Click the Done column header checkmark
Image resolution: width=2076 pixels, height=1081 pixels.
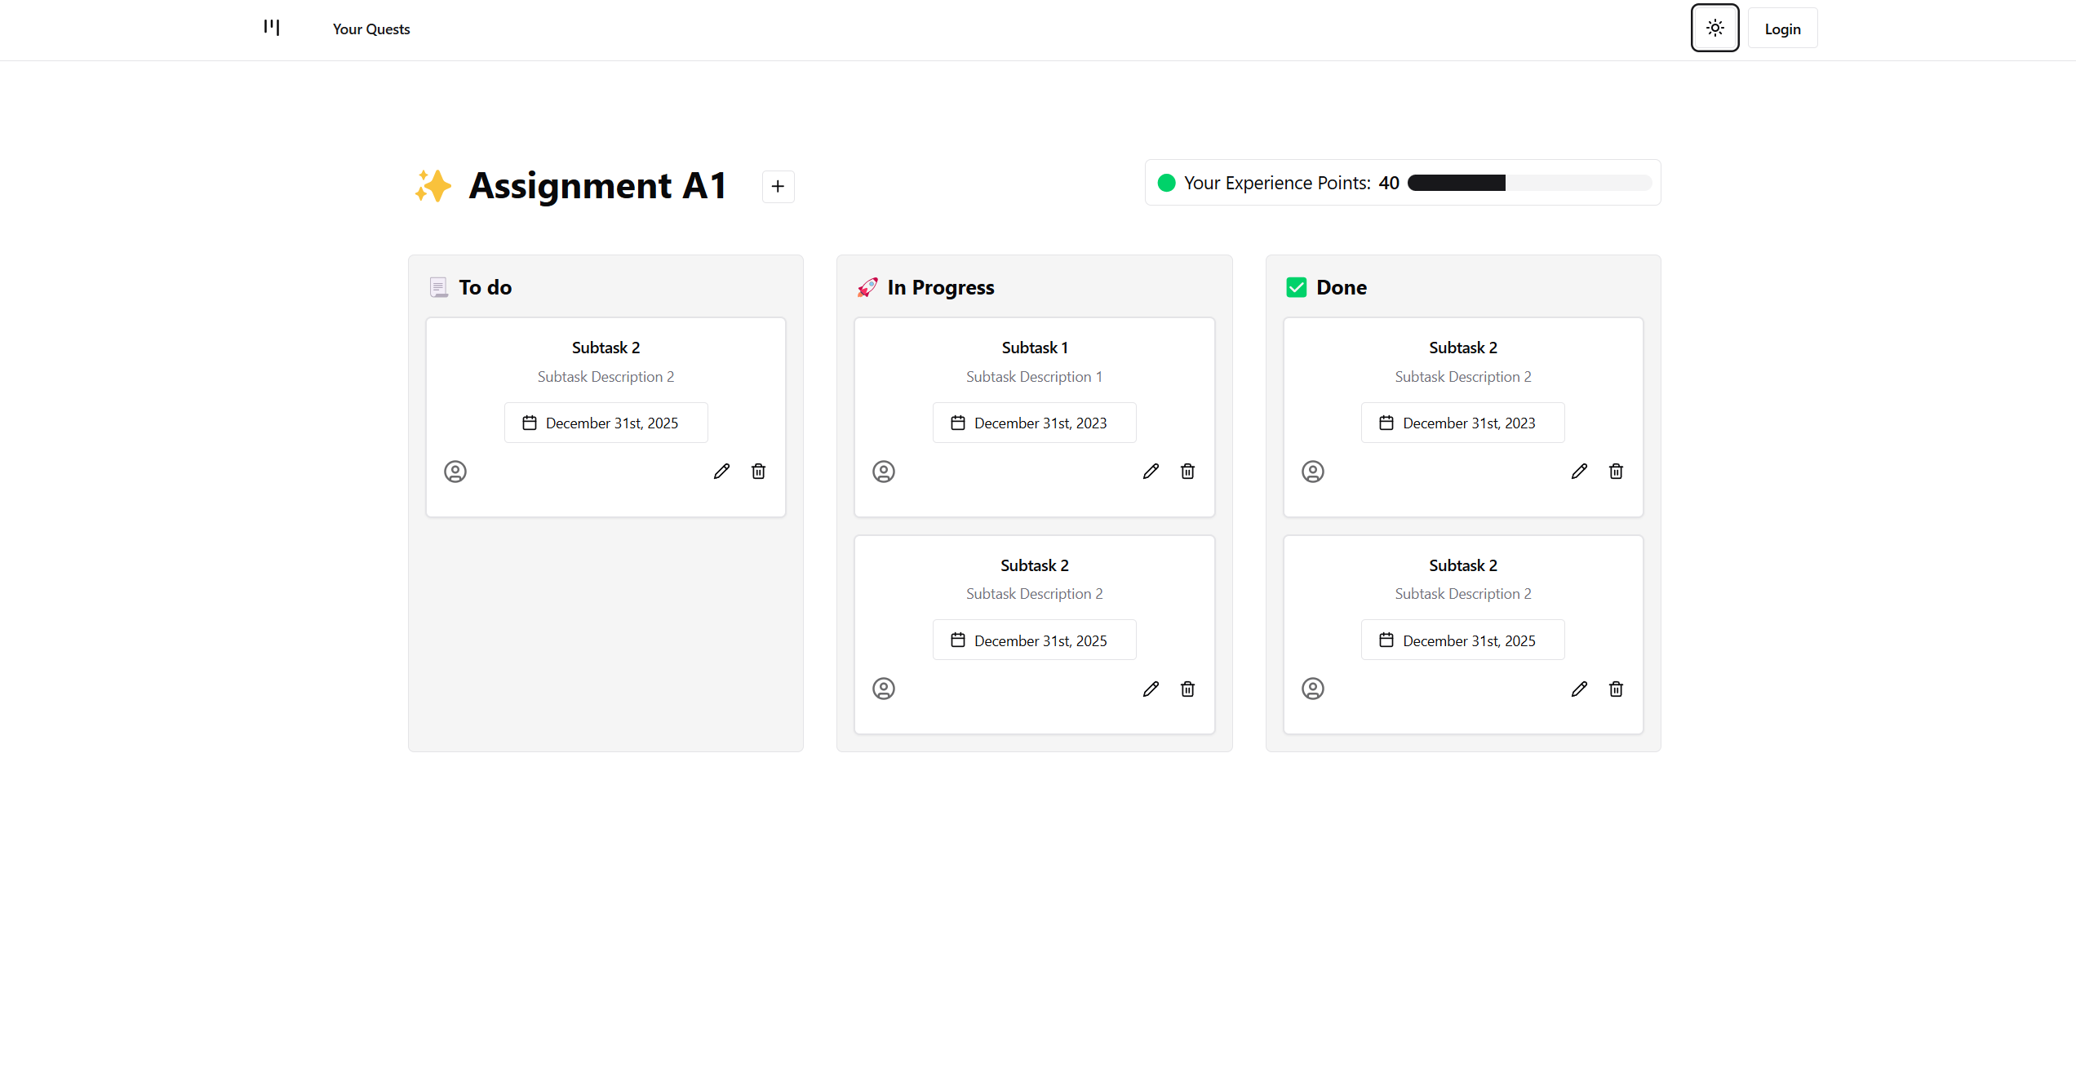click(1297, 287)
